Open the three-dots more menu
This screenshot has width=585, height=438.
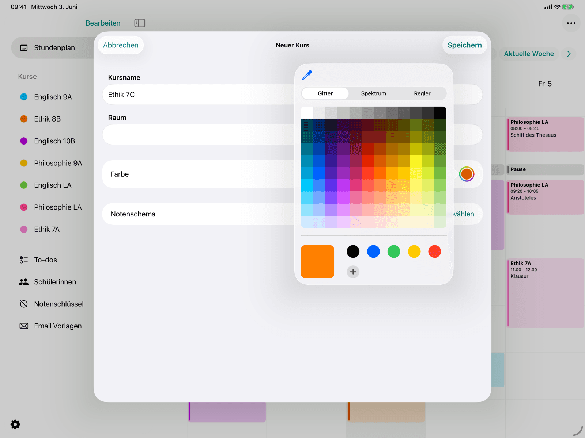pos(571,23)
